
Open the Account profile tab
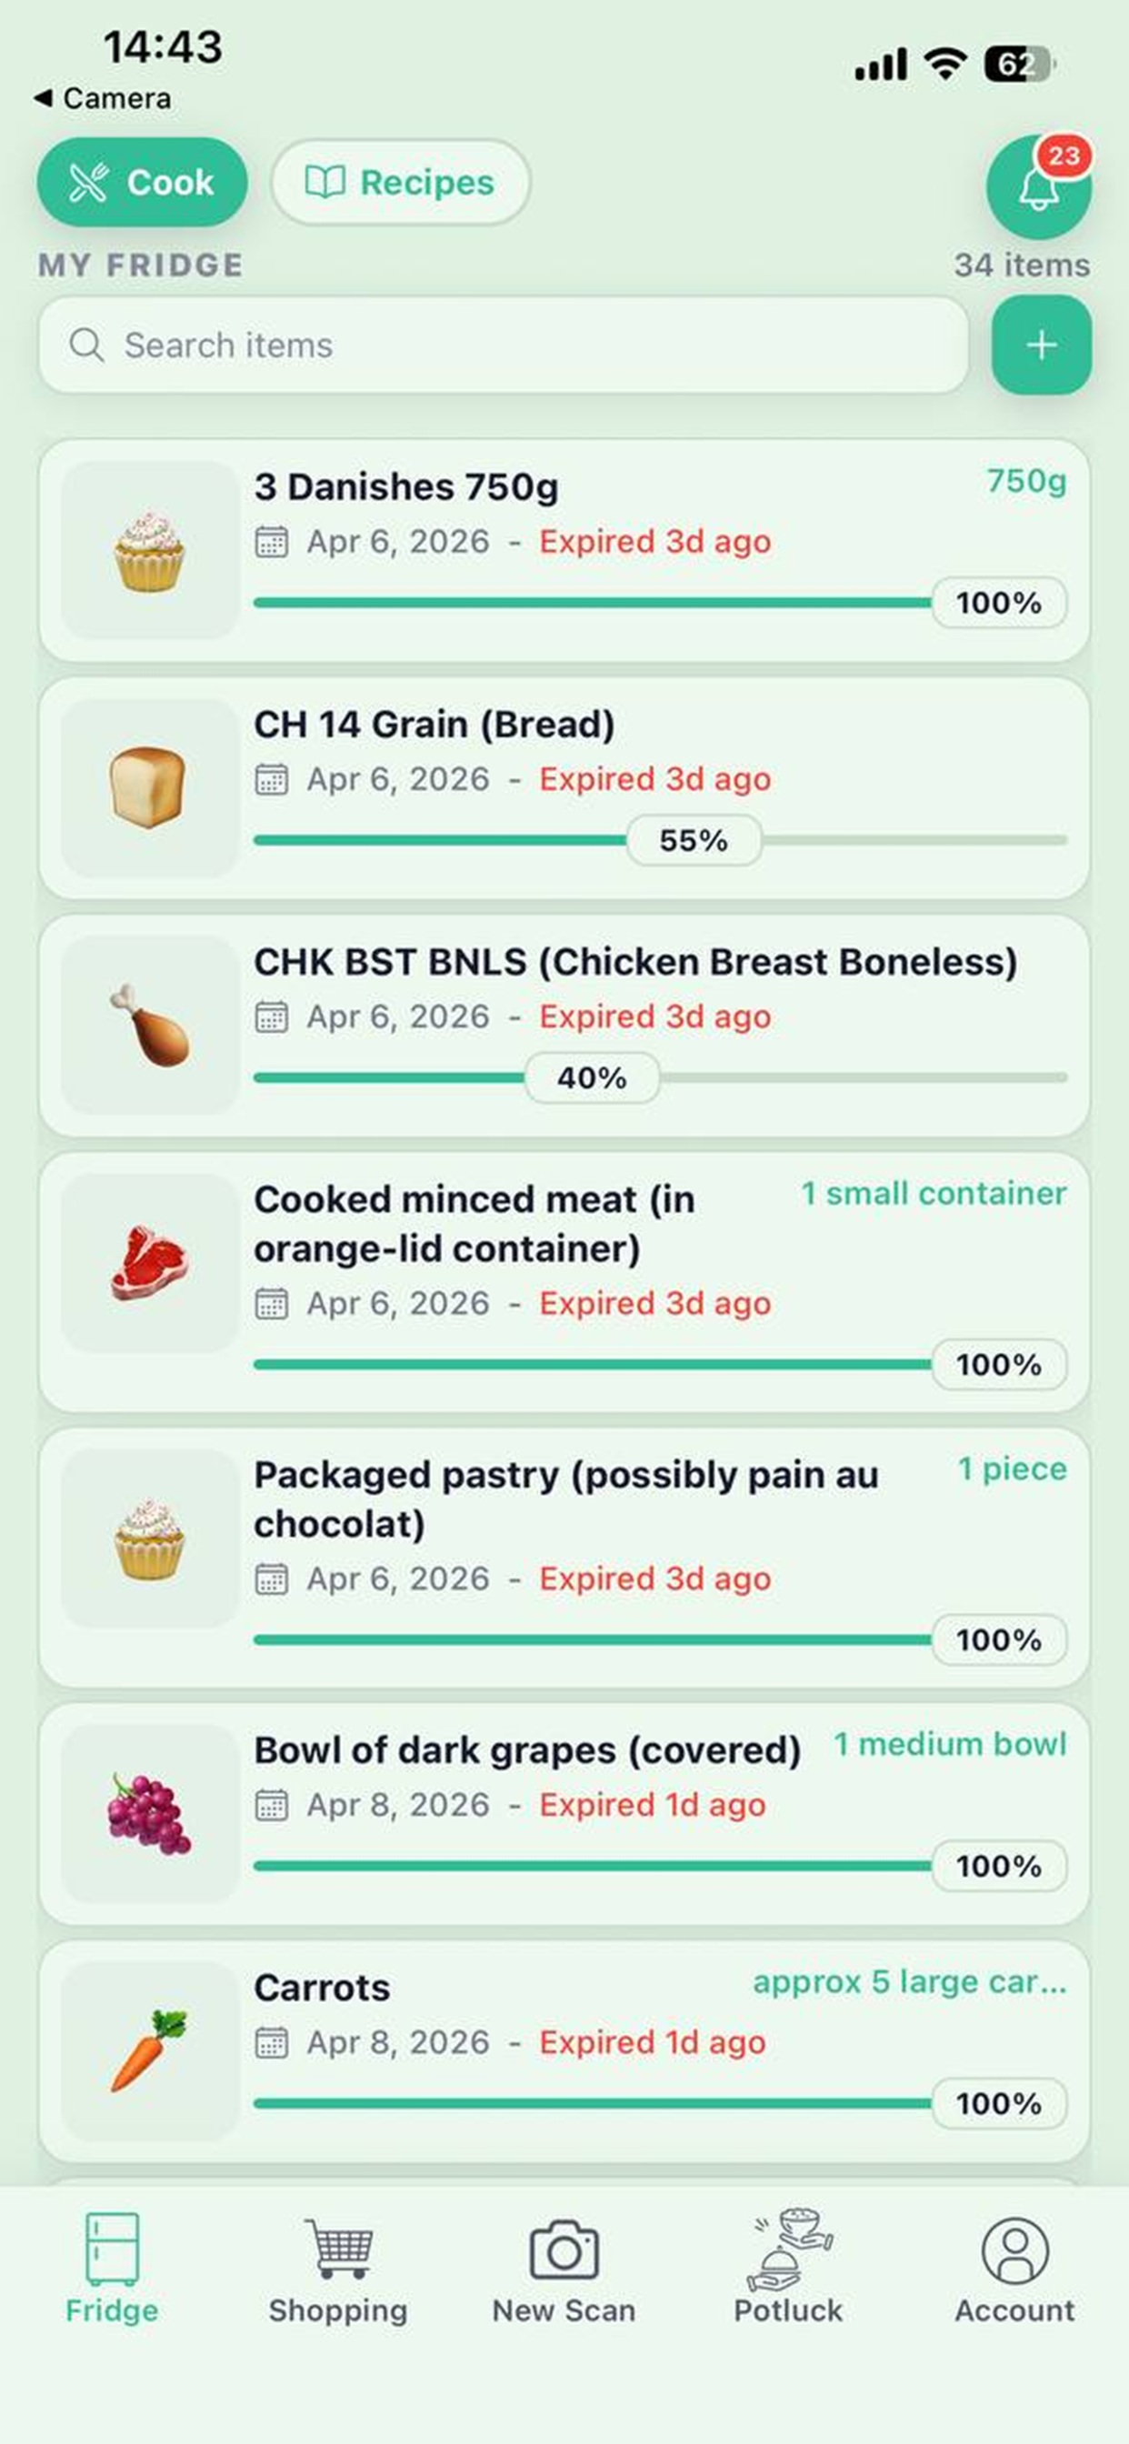pos(1014,2269)
